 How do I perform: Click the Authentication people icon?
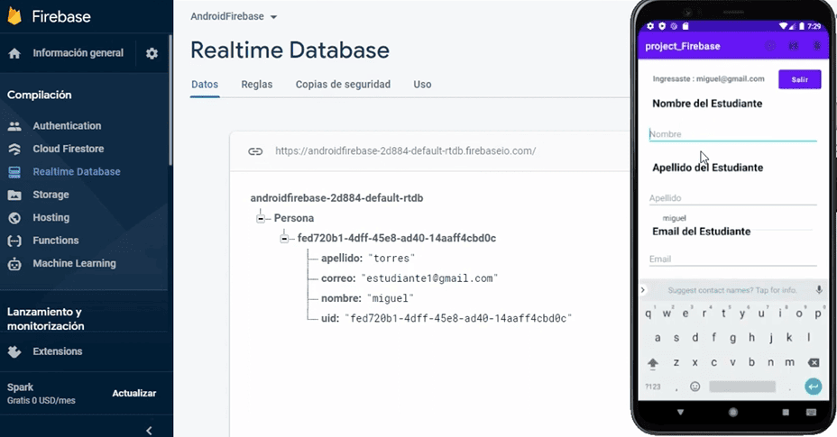14,126
